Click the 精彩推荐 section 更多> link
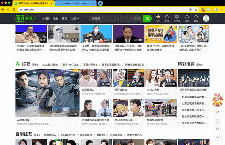This screenshot has width=225, height=145. [x=199, y=65]
